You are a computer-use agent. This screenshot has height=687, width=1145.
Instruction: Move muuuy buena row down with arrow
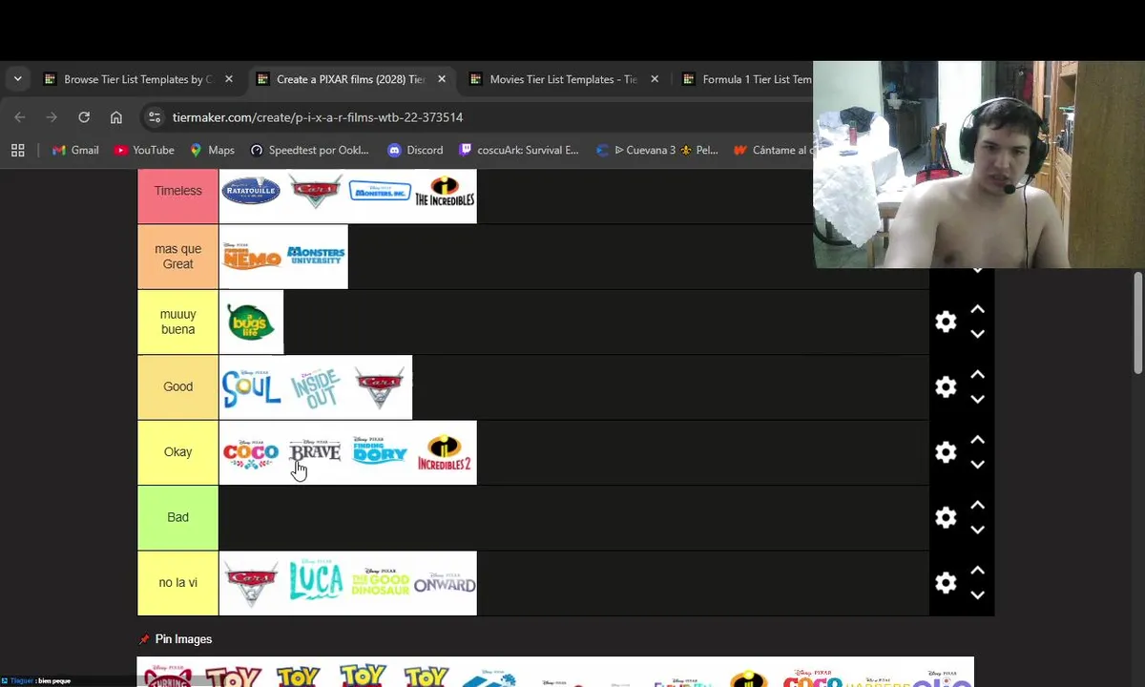(x=977, y=334)
